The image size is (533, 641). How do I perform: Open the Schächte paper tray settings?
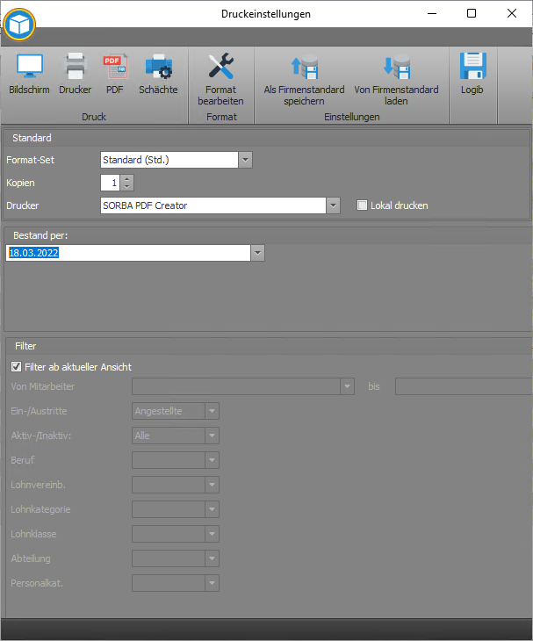(158, 68)
